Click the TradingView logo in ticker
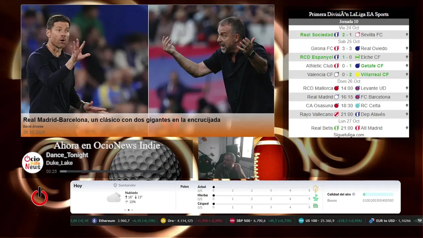423x238 pixels. tap(420, 220)
